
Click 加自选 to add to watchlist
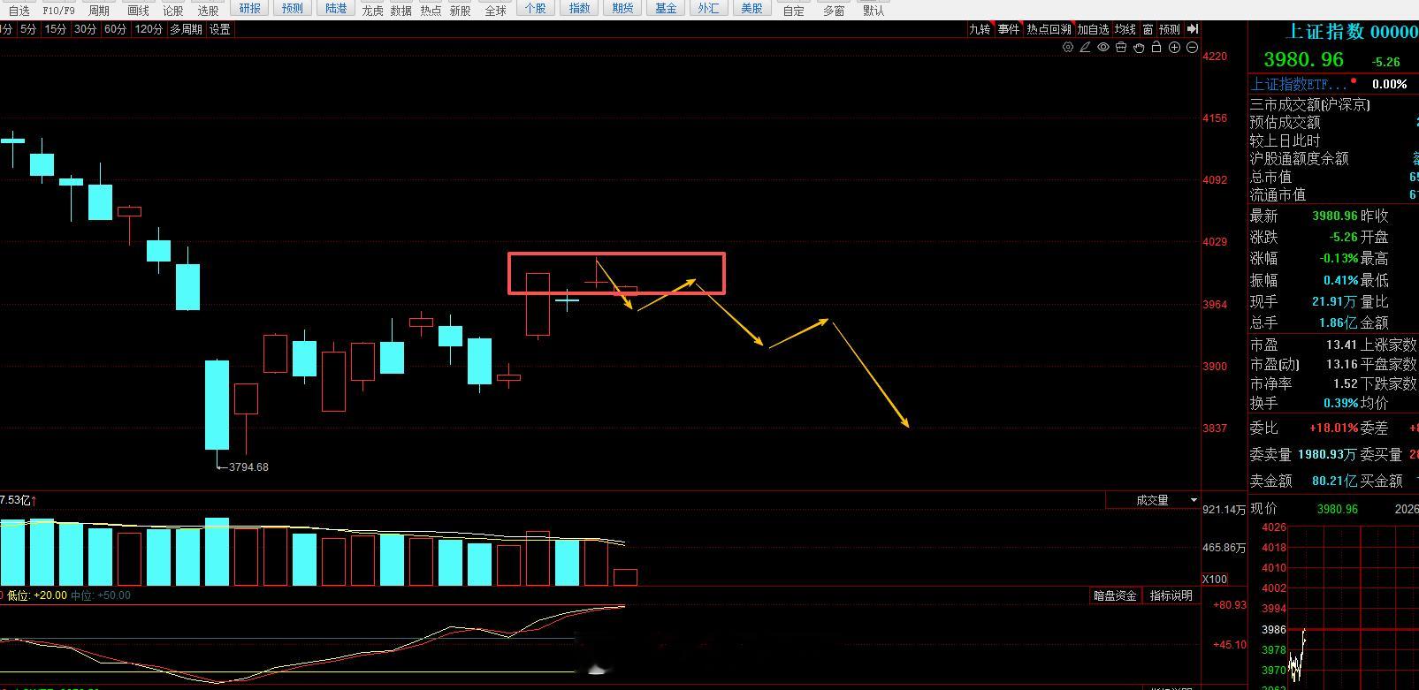tap(1093, 29)
